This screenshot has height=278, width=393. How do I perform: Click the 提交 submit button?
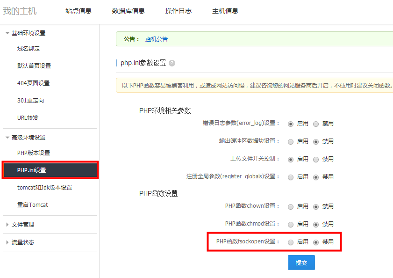pyautogui.click(x=301, y=263)
